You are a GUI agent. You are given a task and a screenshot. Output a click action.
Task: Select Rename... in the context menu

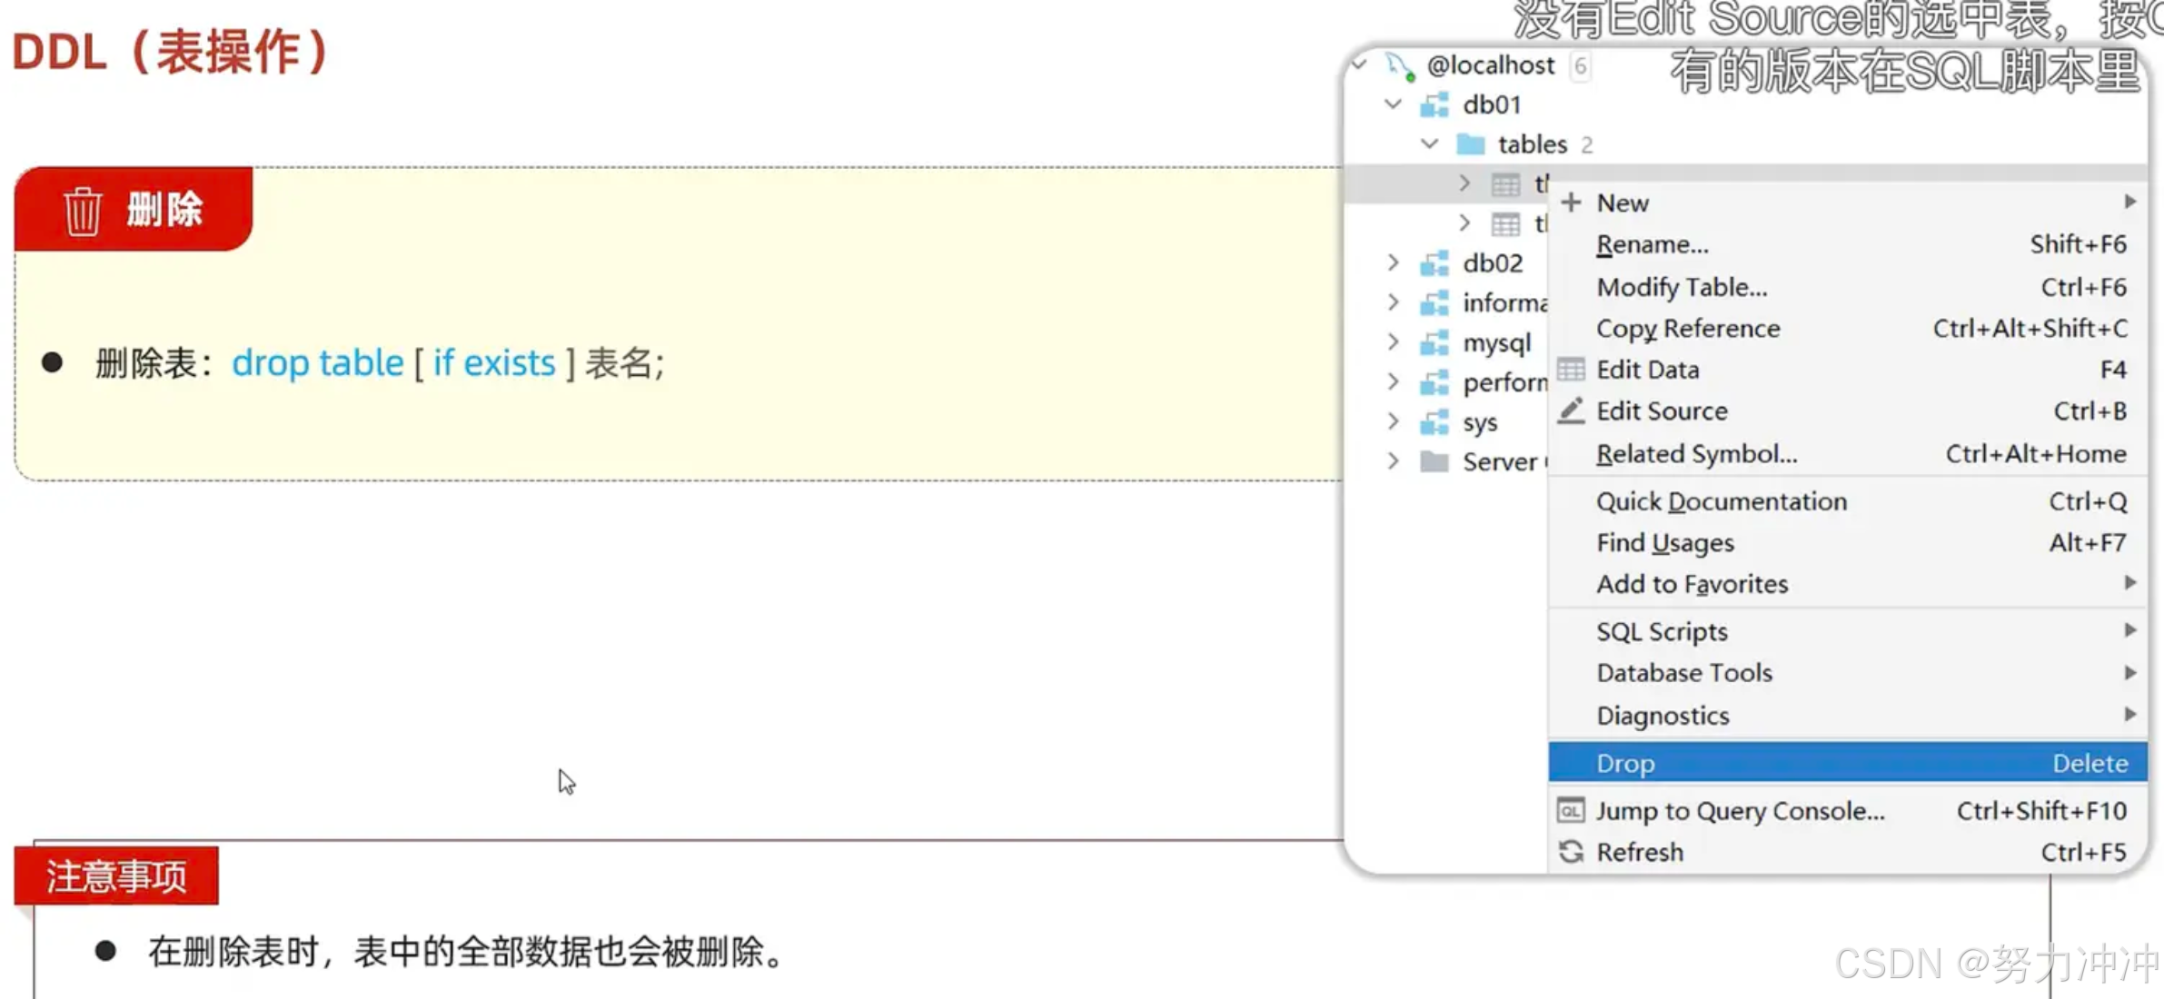1652,244
